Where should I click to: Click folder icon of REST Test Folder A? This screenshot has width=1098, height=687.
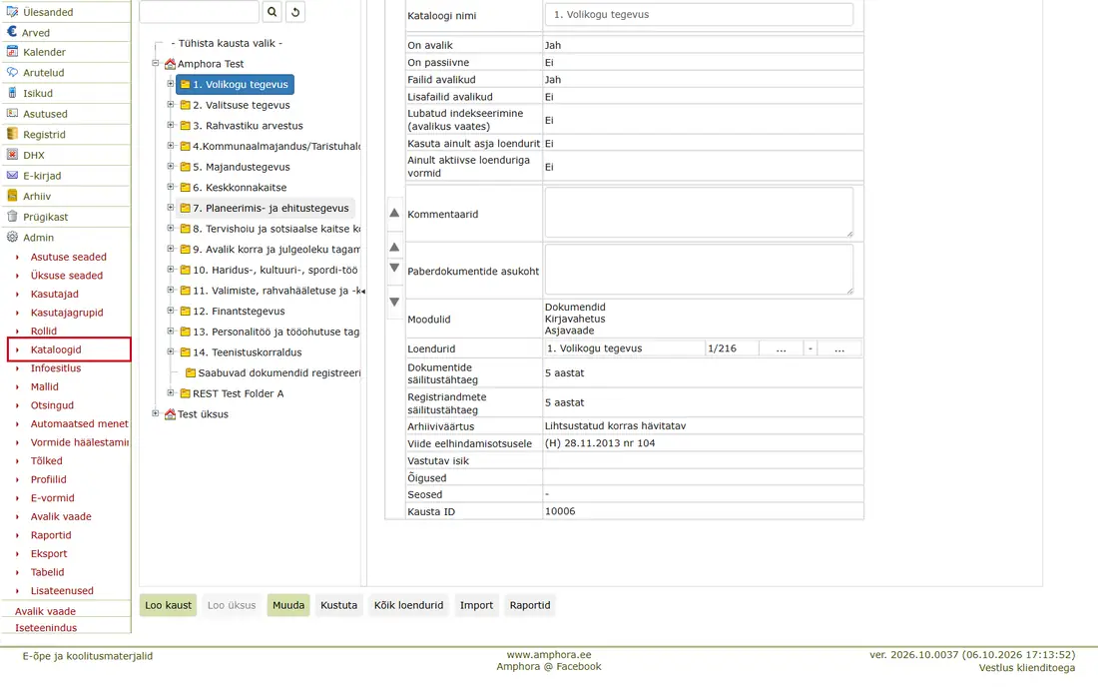pyautogui.click(x=185, y=393)
